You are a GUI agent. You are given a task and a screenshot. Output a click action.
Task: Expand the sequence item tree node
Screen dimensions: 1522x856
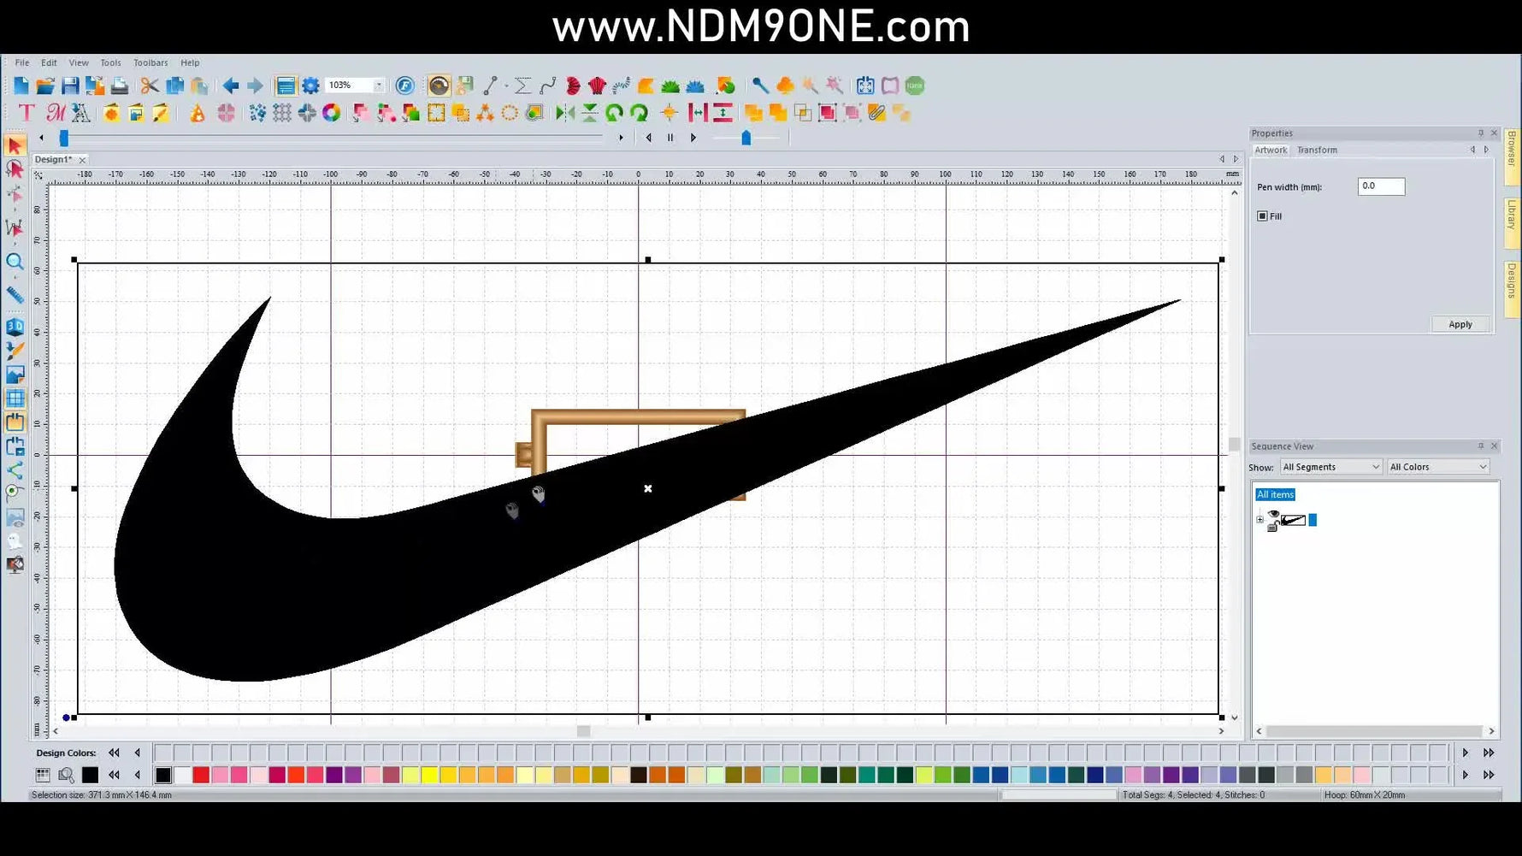tap(1259, 520)
